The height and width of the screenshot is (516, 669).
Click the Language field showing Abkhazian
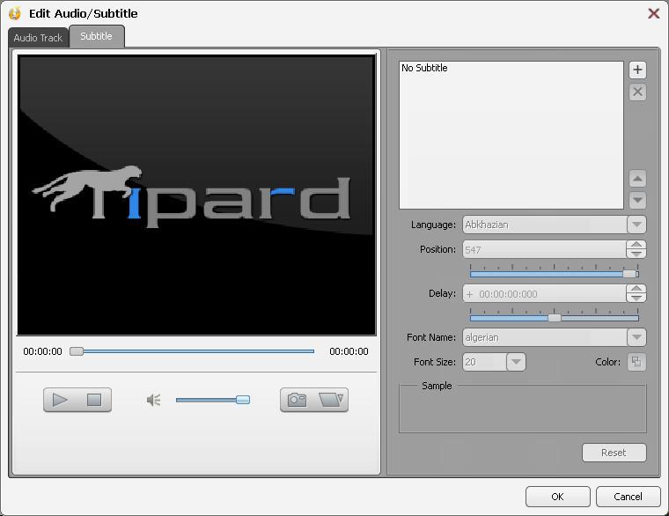pyautogui.click(x=544, y=225)
